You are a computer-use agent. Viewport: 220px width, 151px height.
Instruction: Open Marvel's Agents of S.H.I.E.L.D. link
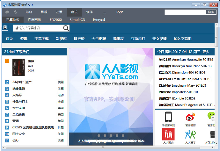point(187,105)
